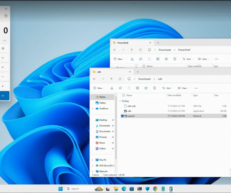This screenshot has width=231, height=193.
Task: Collapse the Today group
Action: pos(120,101)
